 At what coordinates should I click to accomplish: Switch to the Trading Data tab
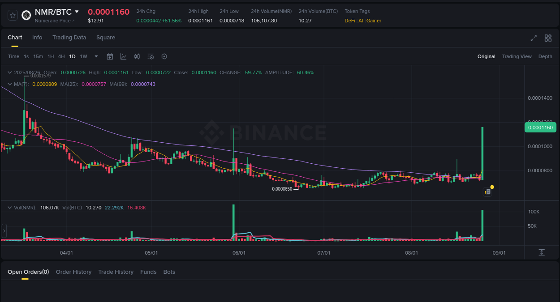[x=69, y=38]
